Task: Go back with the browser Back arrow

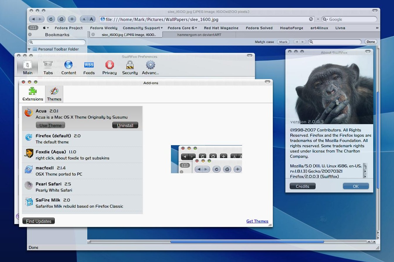Action: (x=33, y=19)
